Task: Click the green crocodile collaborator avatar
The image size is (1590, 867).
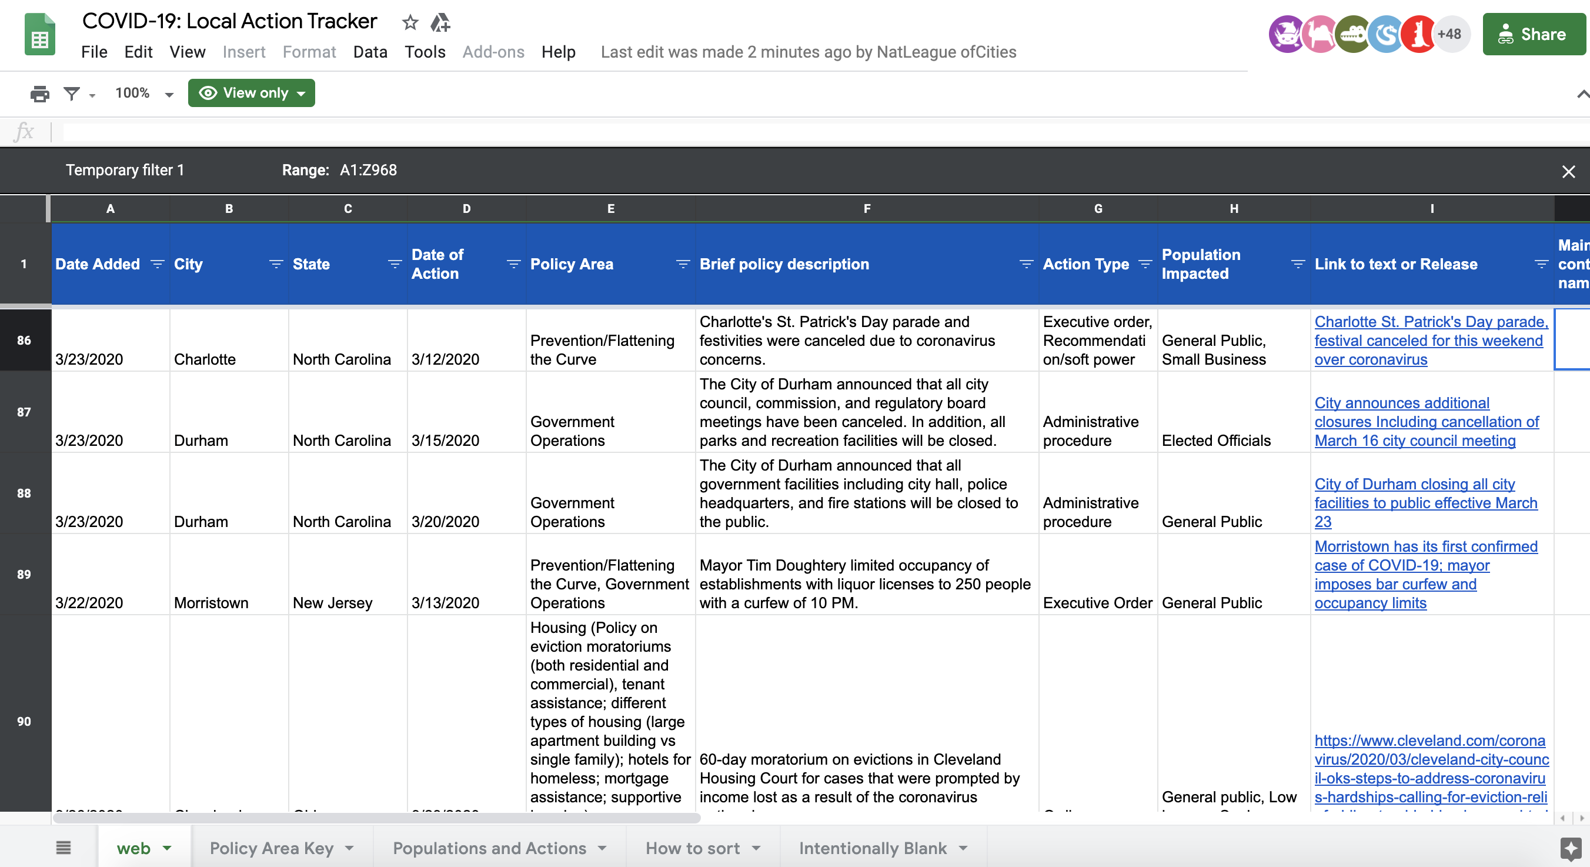Action: click(1353, 34)
